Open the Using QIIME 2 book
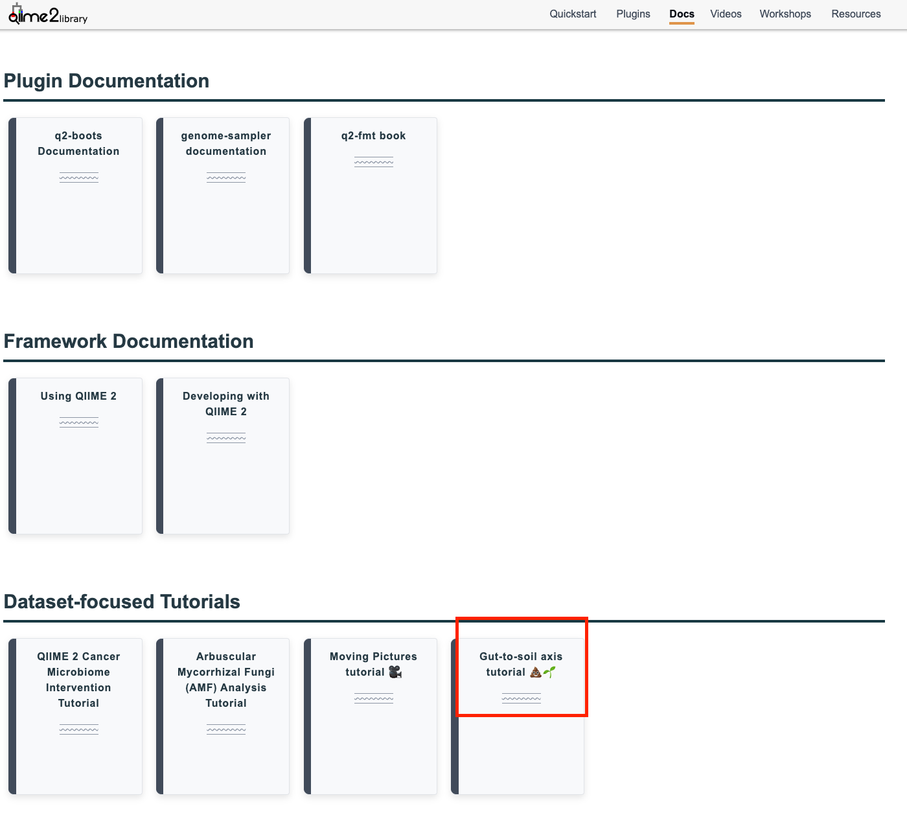The height and width of the screenshot is (813, 907). point(78,455)
